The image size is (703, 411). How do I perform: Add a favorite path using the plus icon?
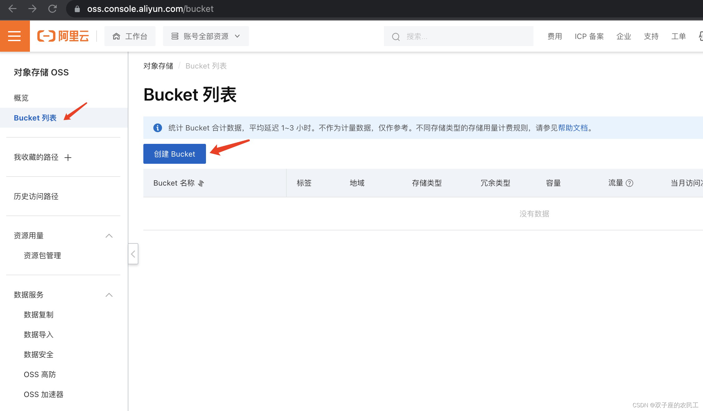pos(68,158)
